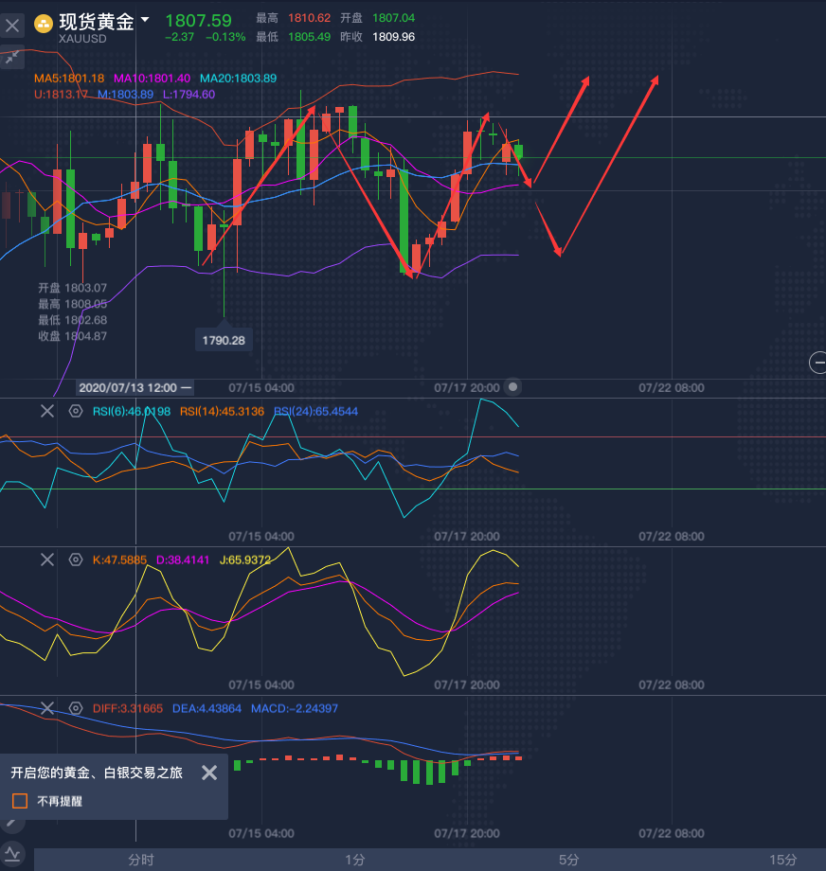Remove the MACD indicator panel
Image resolution: width=826 pixels, height=871 pixels.
(47, 708)
